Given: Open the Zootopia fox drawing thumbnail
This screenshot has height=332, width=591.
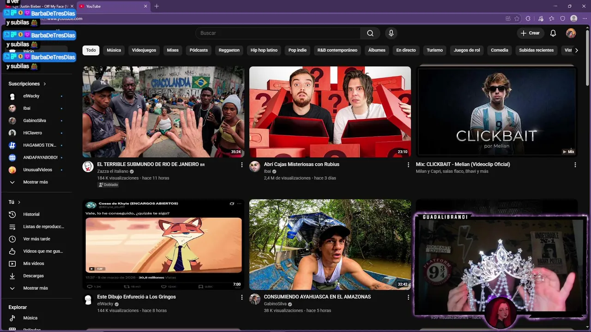Looking at the screenshot, I should (x=163, y=245).
